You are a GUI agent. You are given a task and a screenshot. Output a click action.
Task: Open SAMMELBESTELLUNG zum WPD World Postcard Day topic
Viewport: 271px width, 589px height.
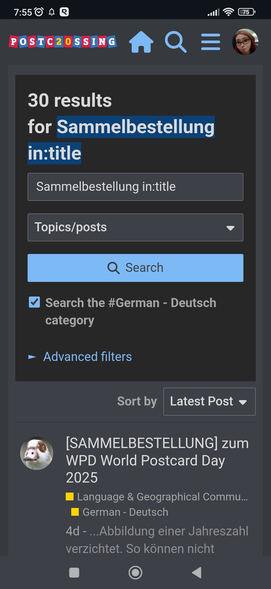point(157,460)
